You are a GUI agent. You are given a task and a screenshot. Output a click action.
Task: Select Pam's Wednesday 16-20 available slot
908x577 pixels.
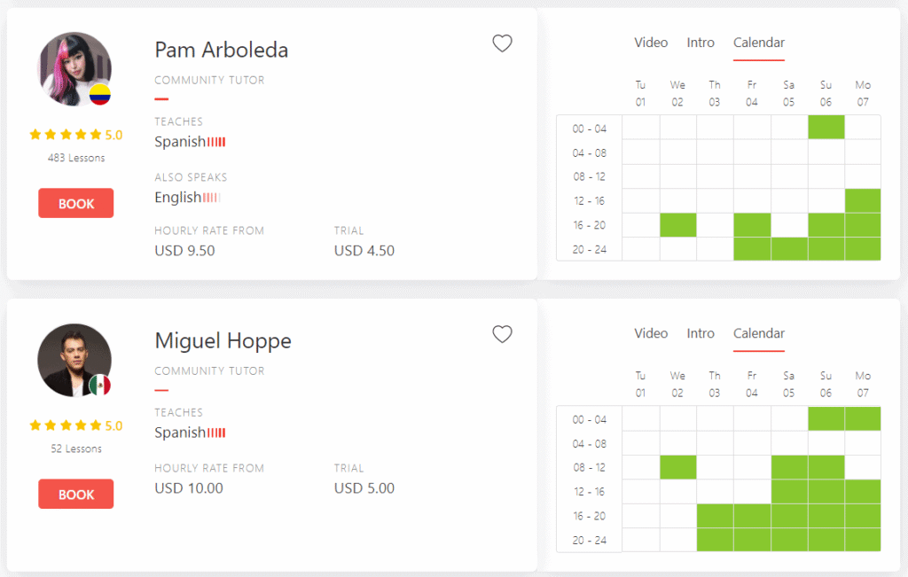[x=678, y=225]
